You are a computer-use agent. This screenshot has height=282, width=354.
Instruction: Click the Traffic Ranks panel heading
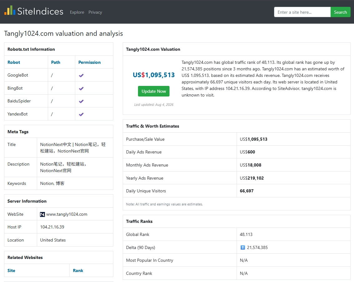pyautogui.click(x=139, y=221)
